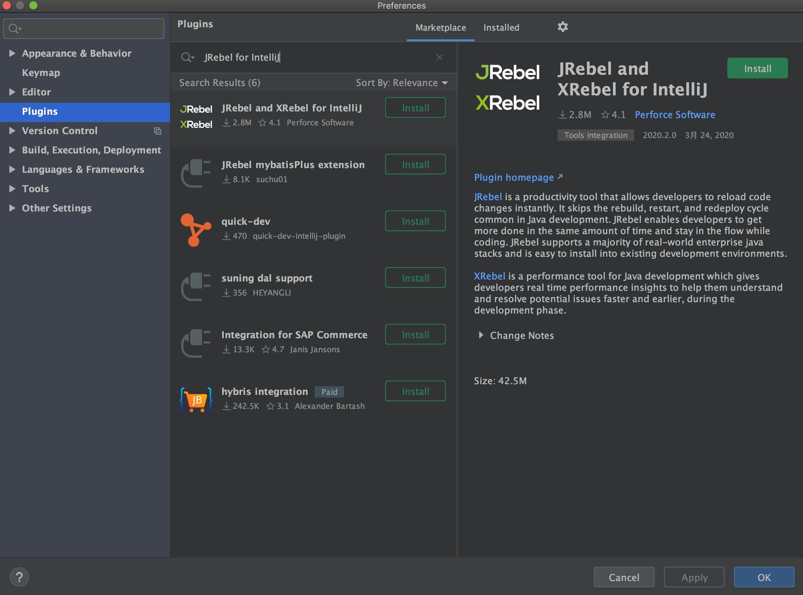Expand Editor settings tree node
This screenshot has height=595, width=803.
click(x=12, y=92)
